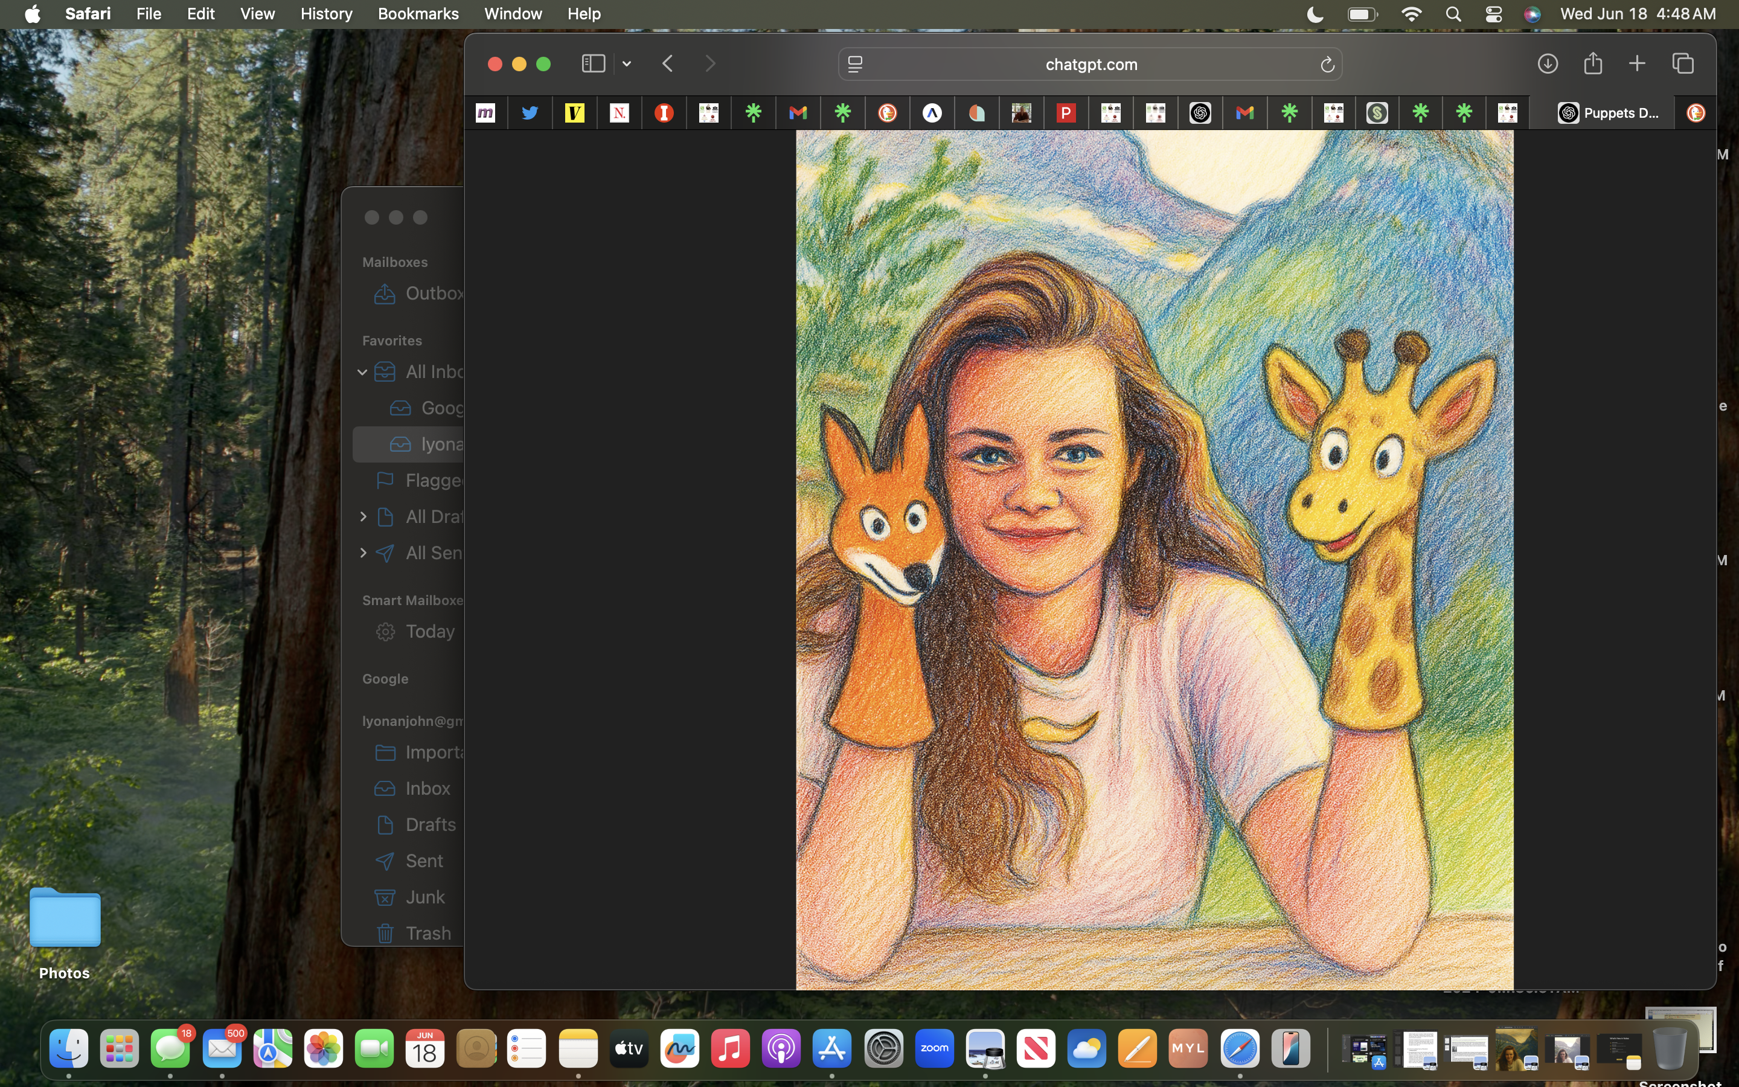This screenshot has width=1739, height=1087.
Task: Select the Trash mailbox in Mail
Action: (428, 933)
